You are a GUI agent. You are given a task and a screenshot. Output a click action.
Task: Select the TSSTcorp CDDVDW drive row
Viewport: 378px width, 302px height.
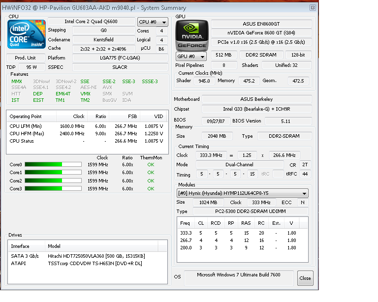[x=88, y=264]
